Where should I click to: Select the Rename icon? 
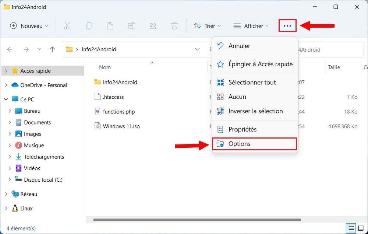131,26
